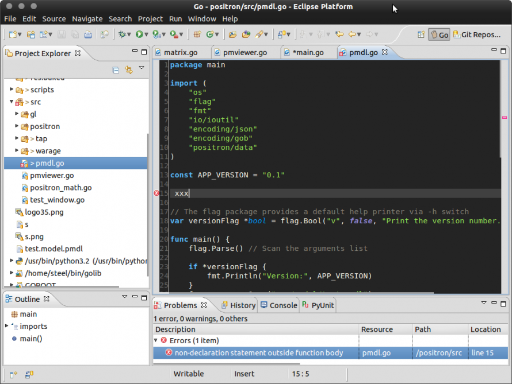The width and height of the screenshot is (512, 384).
Task: Open the Navigate menu
Action: click(x=87, y=18)
